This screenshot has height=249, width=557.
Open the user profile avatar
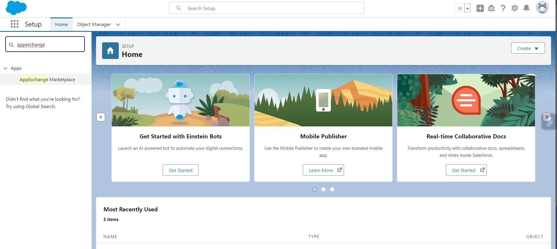click(x=542, y=8)
